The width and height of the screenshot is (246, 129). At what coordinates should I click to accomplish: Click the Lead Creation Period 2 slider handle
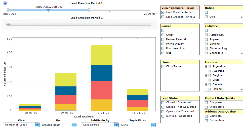click(9, 25)
